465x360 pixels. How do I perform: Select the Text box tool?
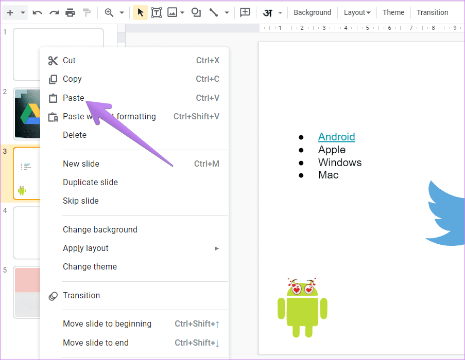coord(157,13)
